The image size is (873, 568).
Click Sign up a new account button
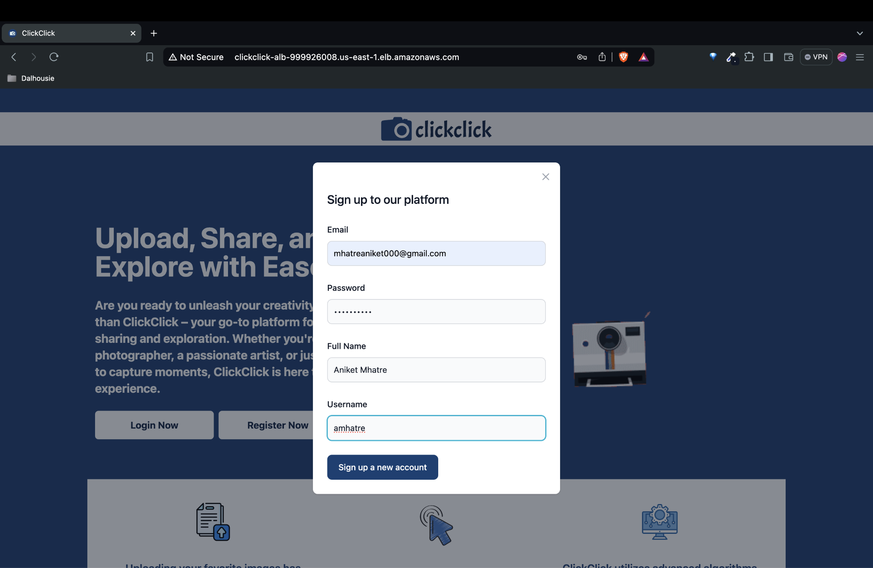point(382,467)
